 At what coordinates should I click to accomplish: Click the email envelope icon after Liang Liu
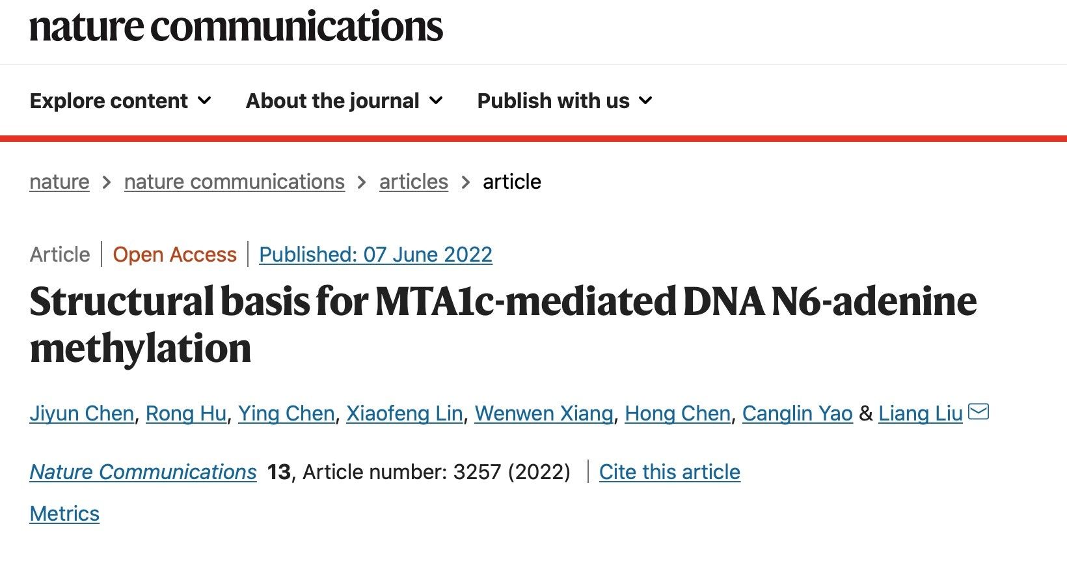click(979, 412)
